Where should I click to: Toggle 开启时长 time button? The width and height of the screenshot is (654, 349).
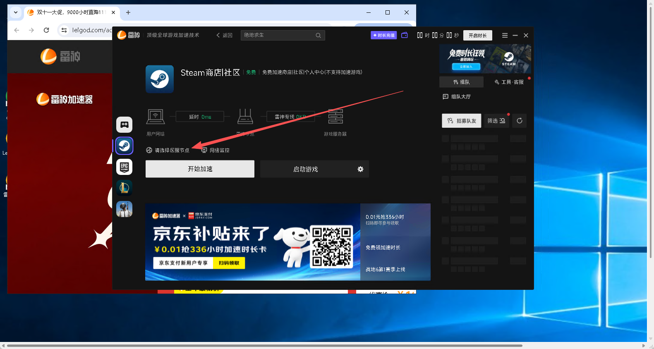tap(477, 36)
